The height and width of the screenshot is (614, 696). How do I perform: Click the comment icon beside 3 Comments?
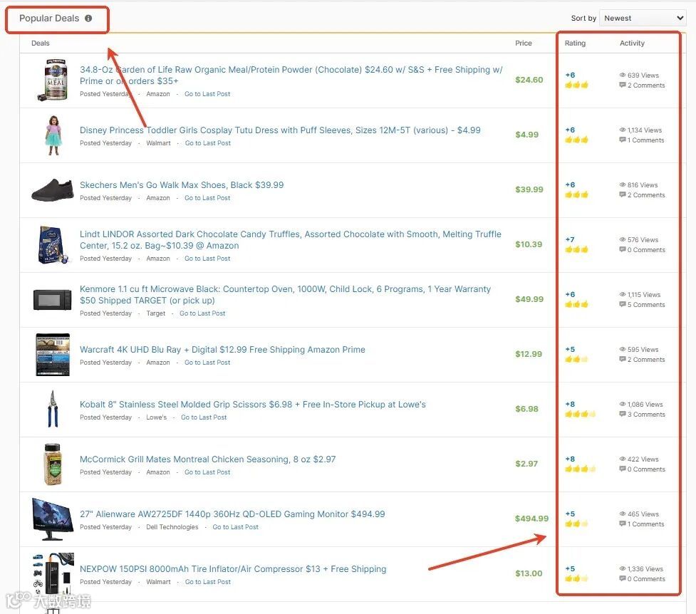tap(623, 415)
